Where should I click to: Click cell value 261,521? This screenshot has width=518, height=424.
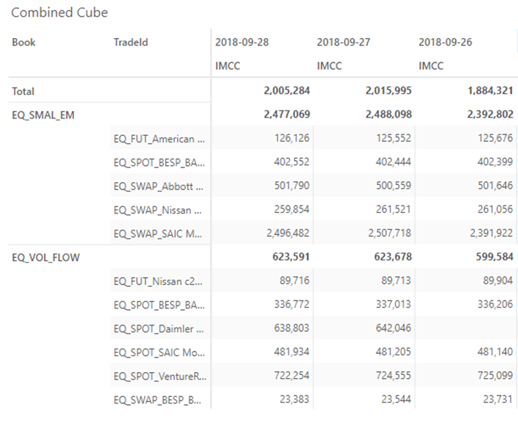[x=394, y=210]
